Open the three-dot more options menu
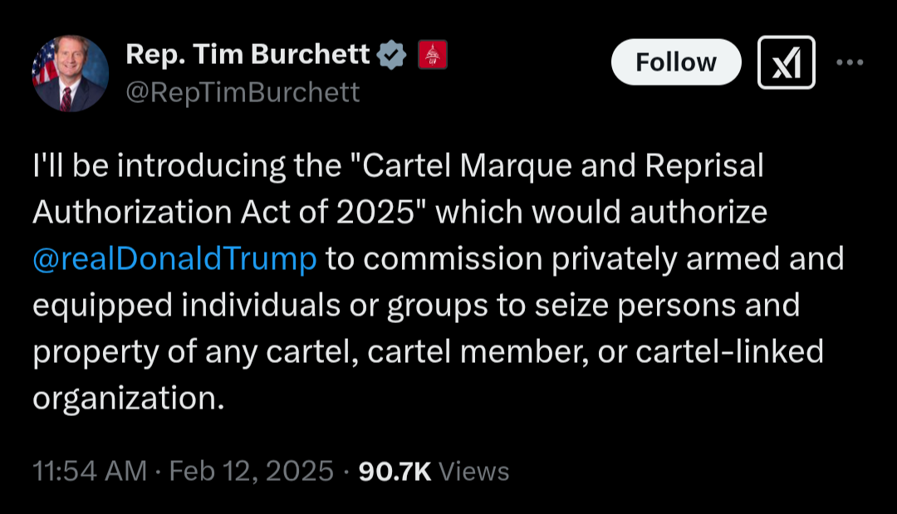Screen dimensions: 897x514 (x=849, y=63)
